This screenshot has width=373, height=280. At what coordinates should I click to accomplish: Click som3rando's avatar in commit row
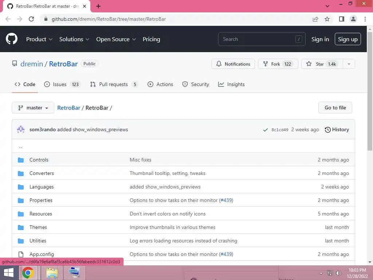click(x=21, y=129)
